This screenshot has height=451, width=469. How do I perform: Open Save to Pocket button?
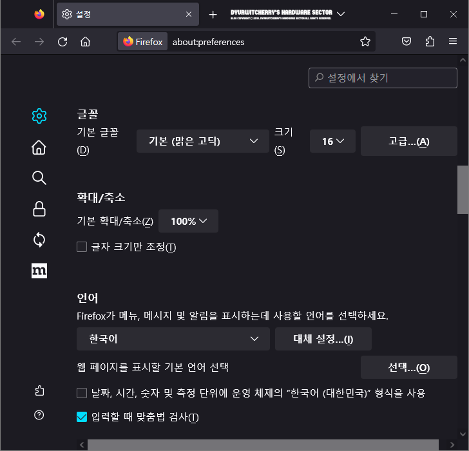tap(406, 41)
